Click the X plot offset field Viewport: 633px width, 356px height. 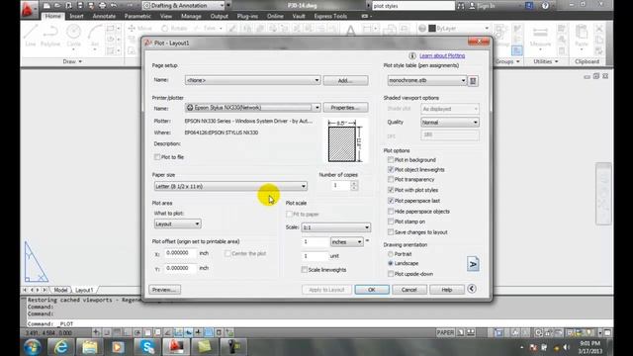point(180,253)
